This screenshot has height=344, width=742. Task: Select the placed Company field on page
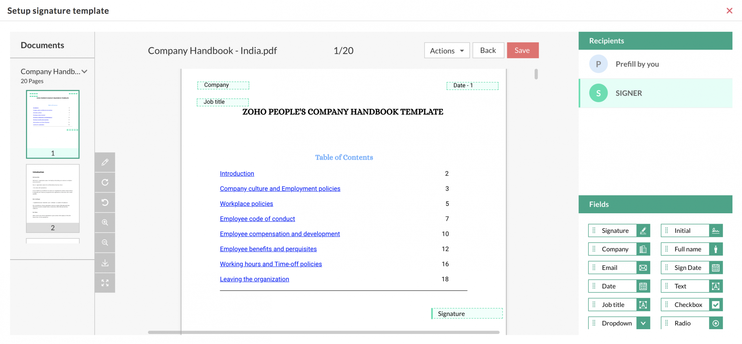tap(223, 85)
